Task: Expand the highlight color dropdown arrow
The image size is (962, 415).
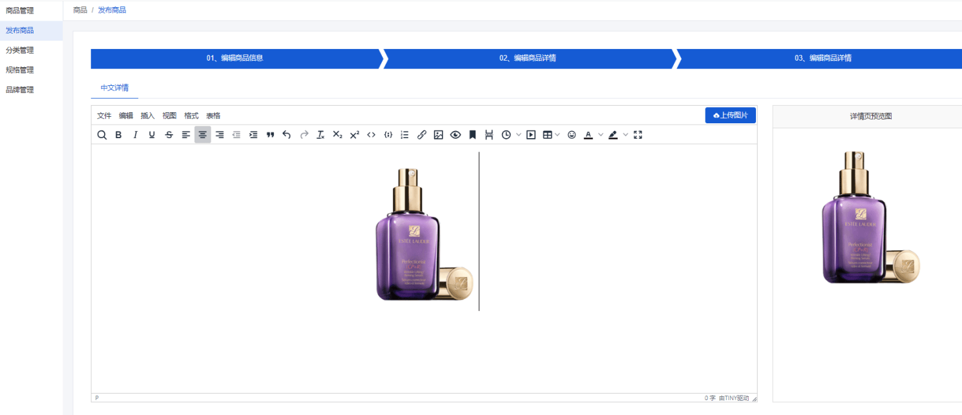Action: tap(625, 135)
